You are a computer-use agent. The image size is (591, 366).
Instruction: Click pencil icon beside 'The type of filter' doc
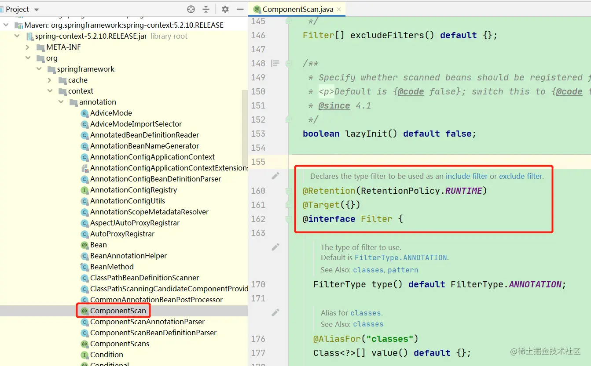275,247
